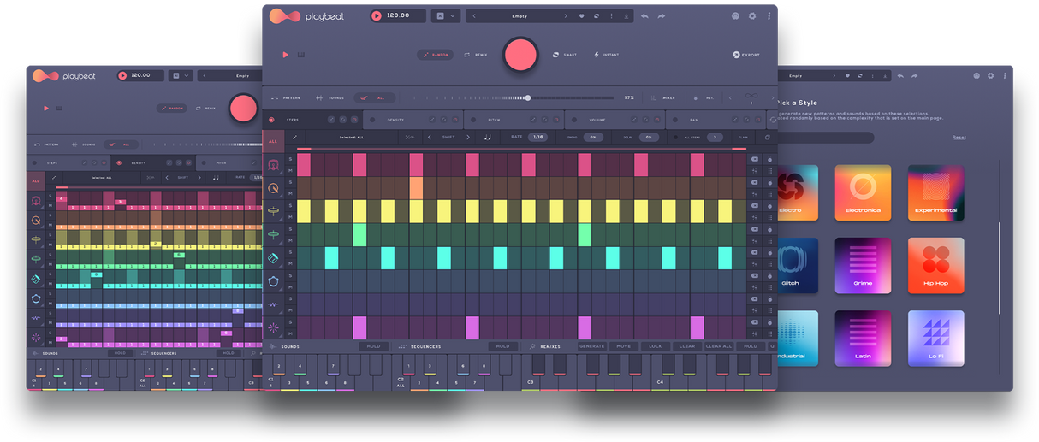Choose the Hip Hop style thumbnail
Screen dimensions: 1039x442
(935, 266)
